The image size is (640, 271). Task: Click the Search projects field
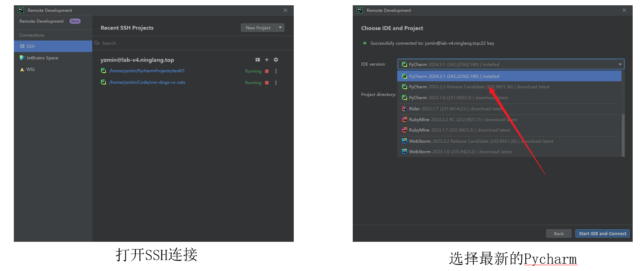click(x=163, y=43)
